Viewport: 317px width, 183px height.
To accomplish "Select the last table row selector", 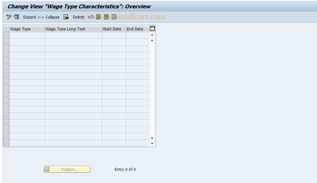I will [6, 143].
